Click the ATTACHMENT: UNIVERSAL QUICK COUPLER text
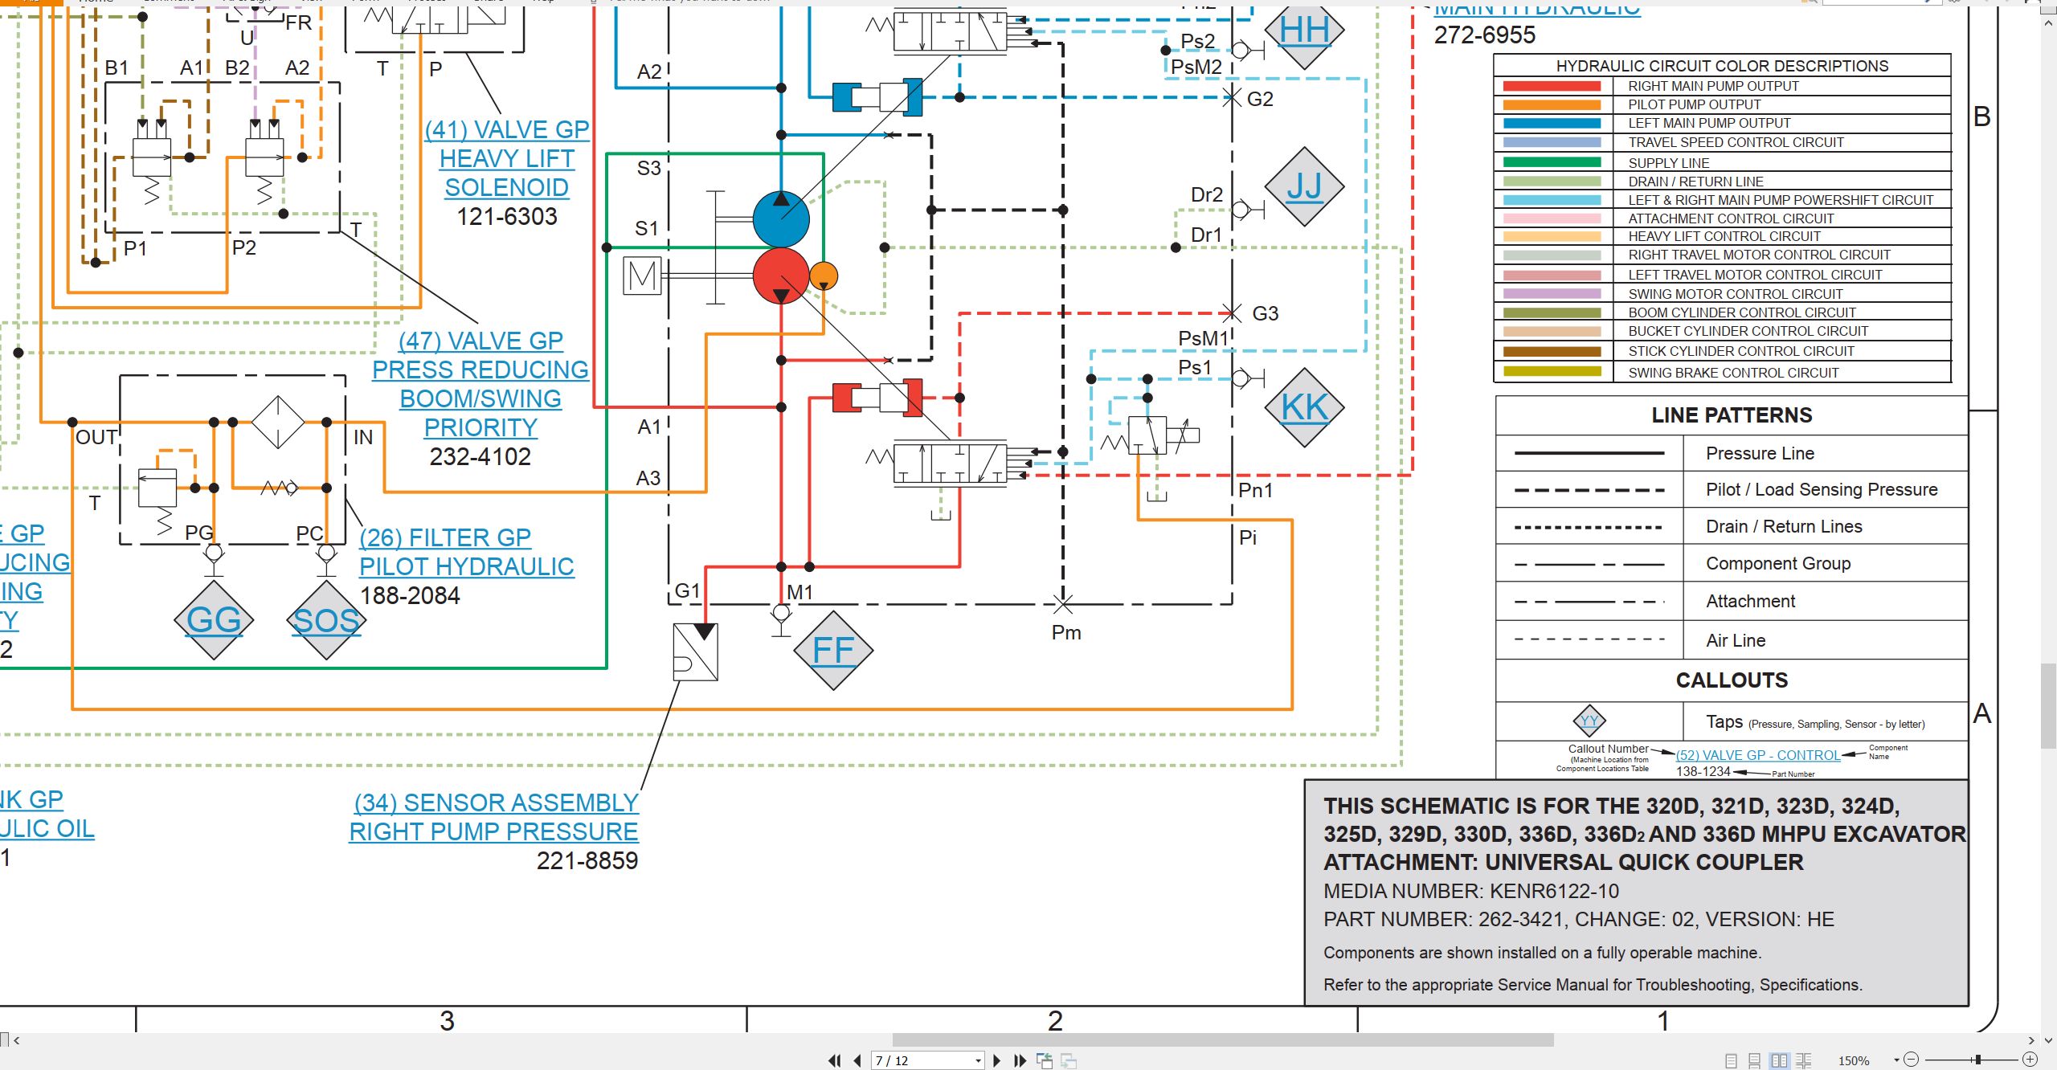Image resolution: width=2057 pixels, height=1070 pixels. (x=1563, y=862)
